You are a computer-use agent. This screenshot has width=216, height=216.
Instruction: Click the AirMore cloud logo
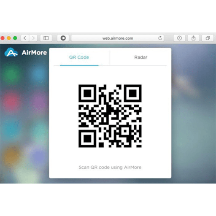(x=11, y=52)
